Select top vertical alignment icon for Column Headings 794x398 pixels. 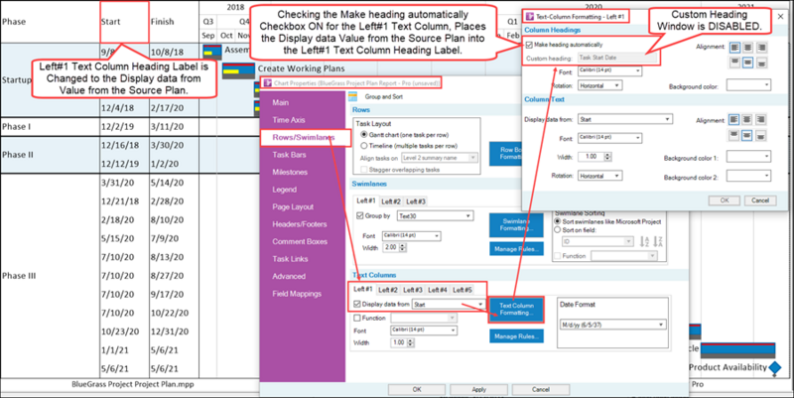734,63
